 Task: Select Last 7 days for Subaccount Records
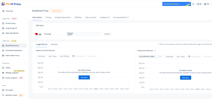181,57
